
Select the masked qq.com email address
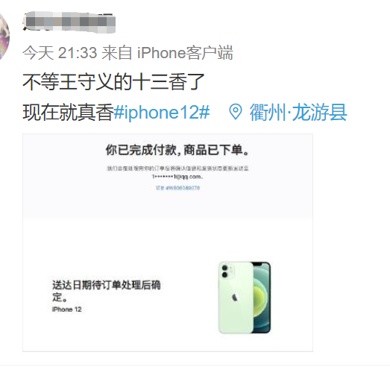pos(177,177)
